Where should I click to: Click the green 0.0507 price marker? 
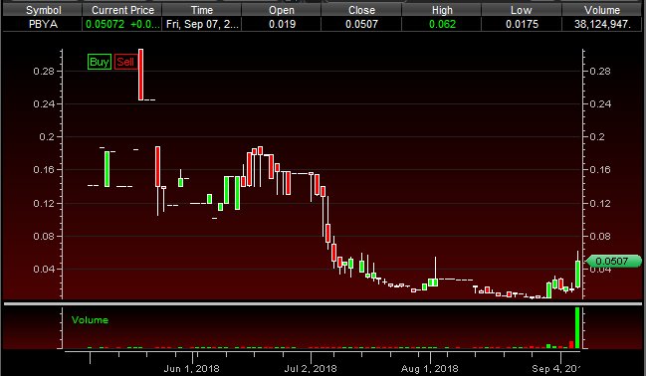click(x=613, y=261)
